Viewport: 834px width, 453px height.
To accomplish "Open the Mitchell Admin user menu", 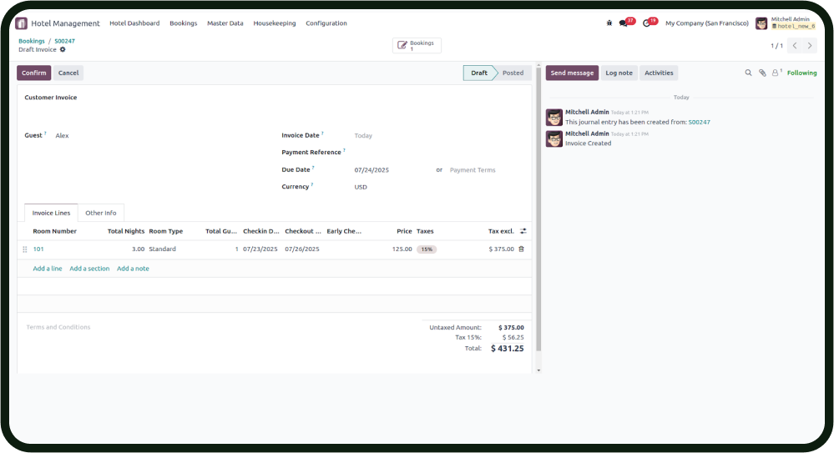I will 785,23.
